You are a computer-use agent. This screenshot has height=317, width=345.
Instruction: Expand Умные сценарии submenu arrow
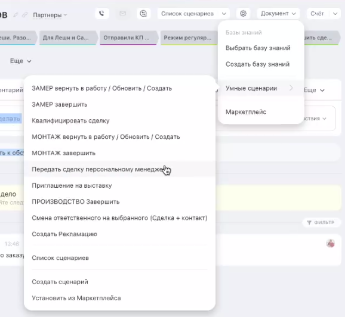point(291,88)
